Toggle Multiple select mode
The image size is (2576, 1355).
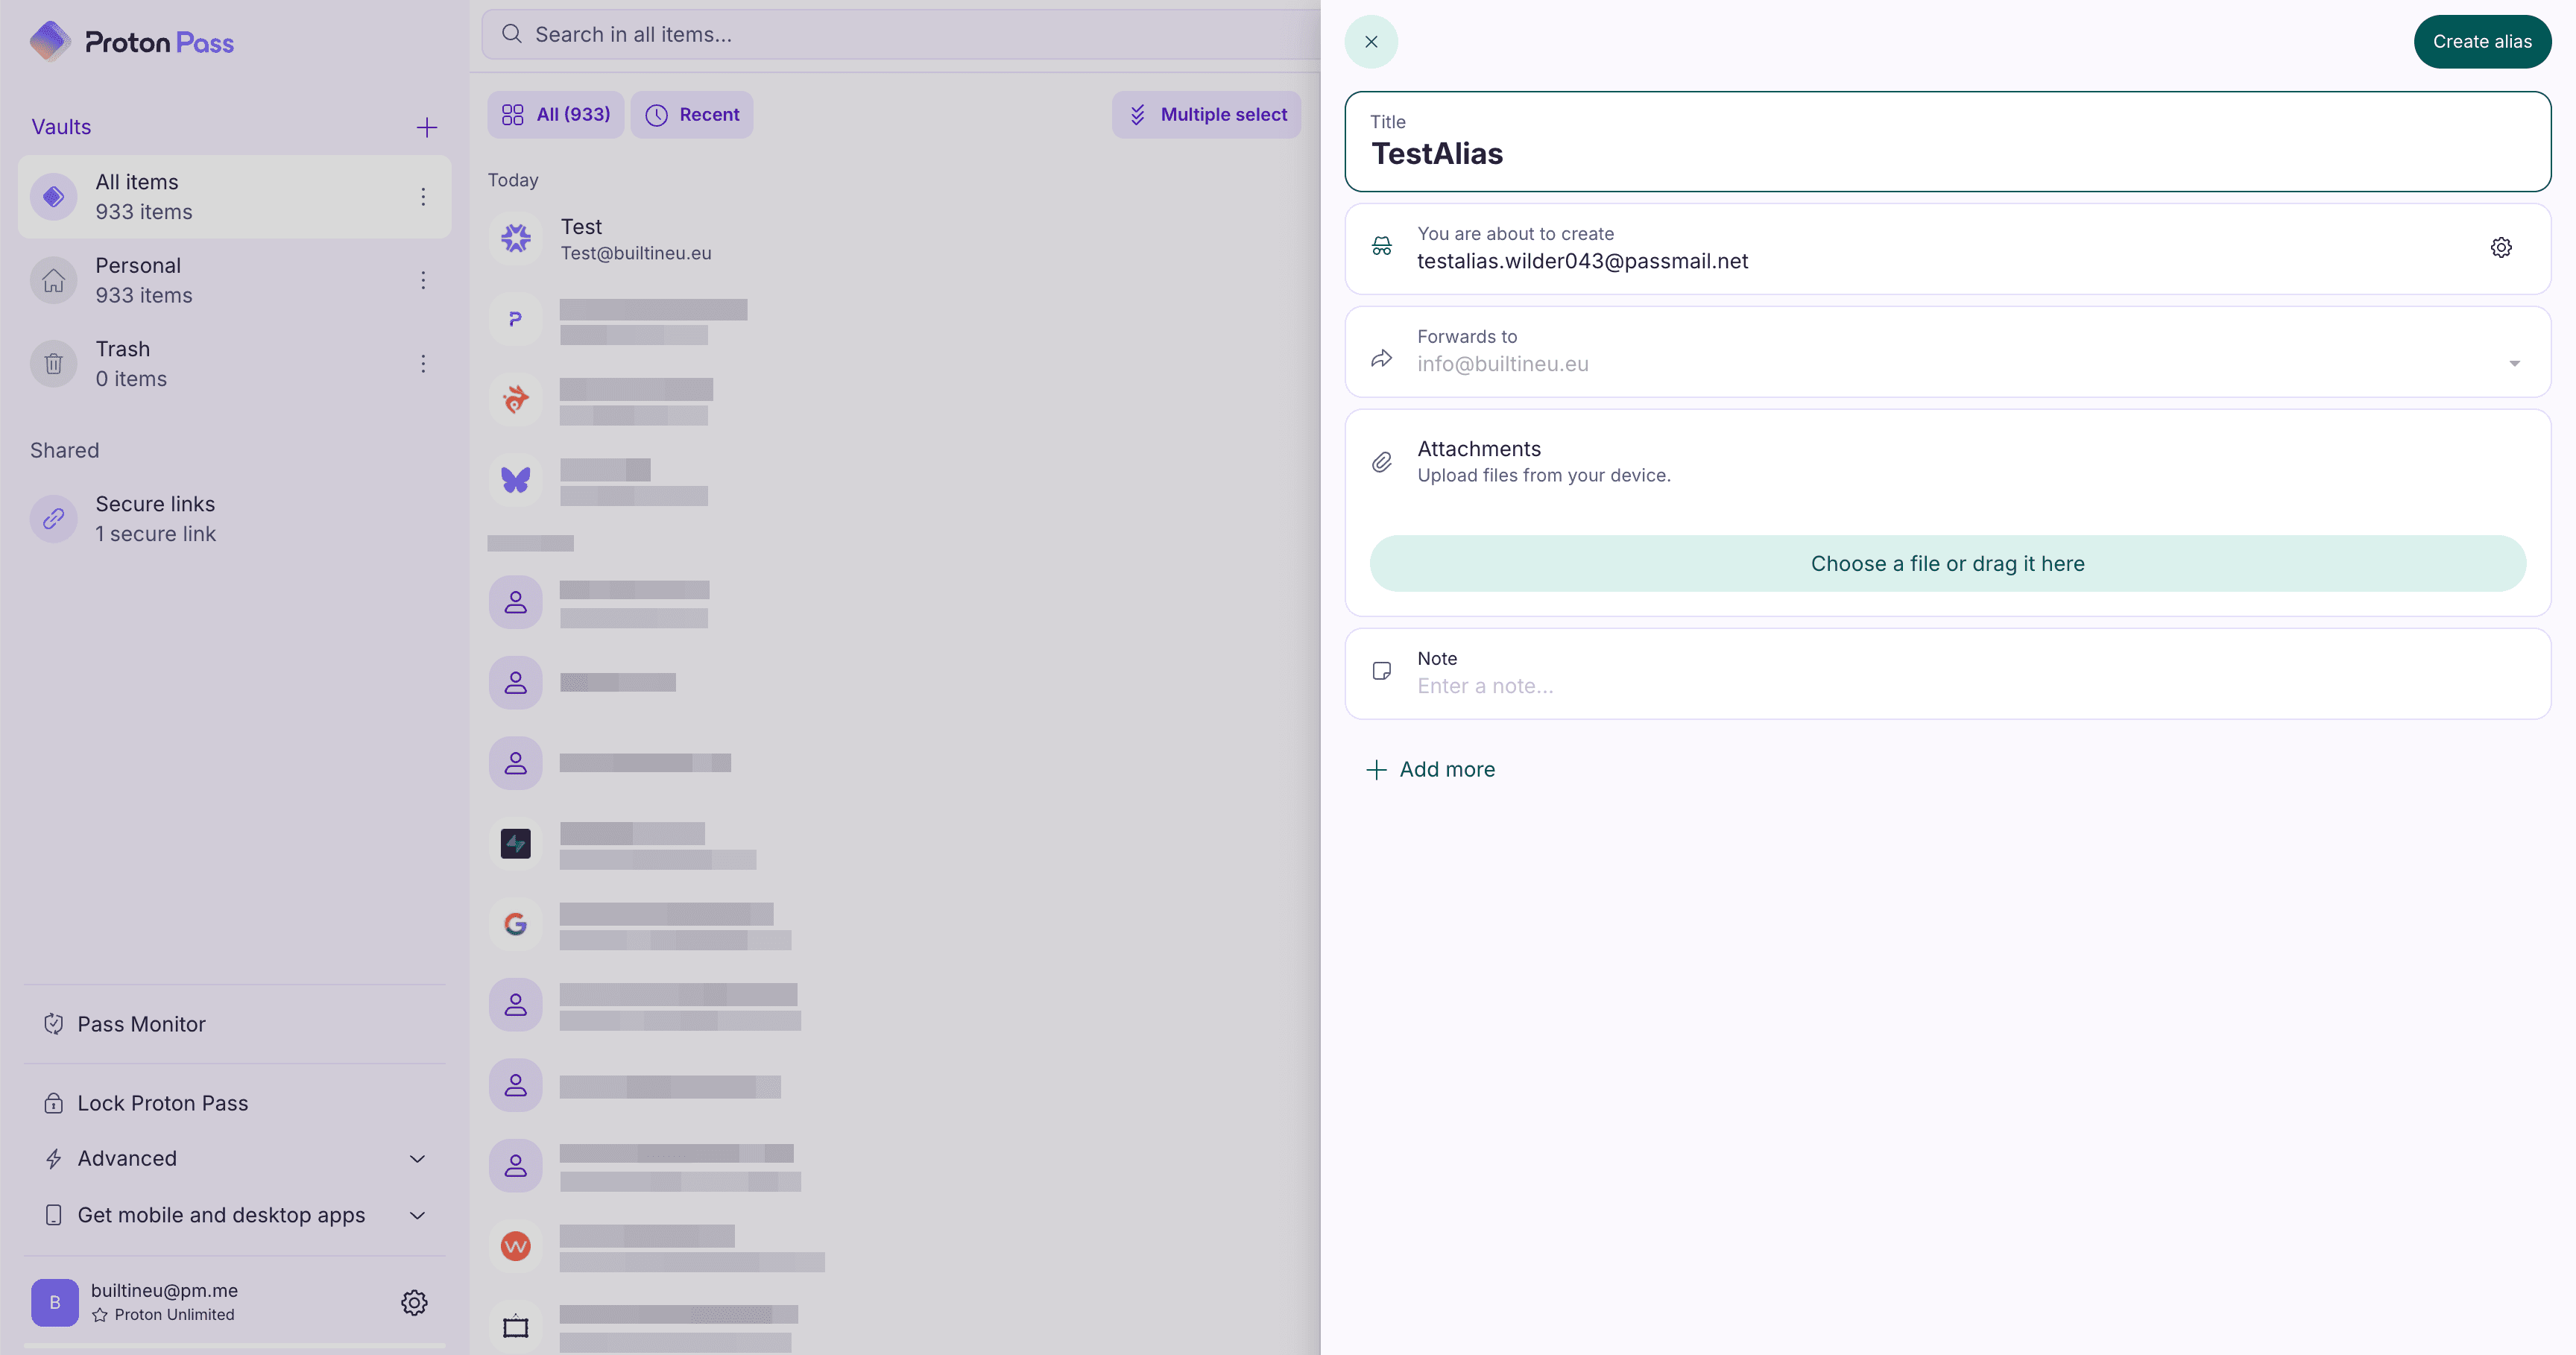pyautogui.click(x=1206, y=115)
